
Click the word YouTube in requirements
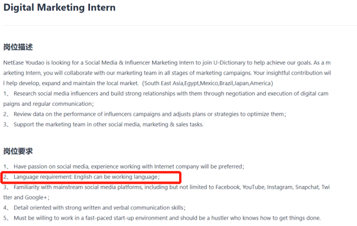pyautogui.click(x=253, y=187)
